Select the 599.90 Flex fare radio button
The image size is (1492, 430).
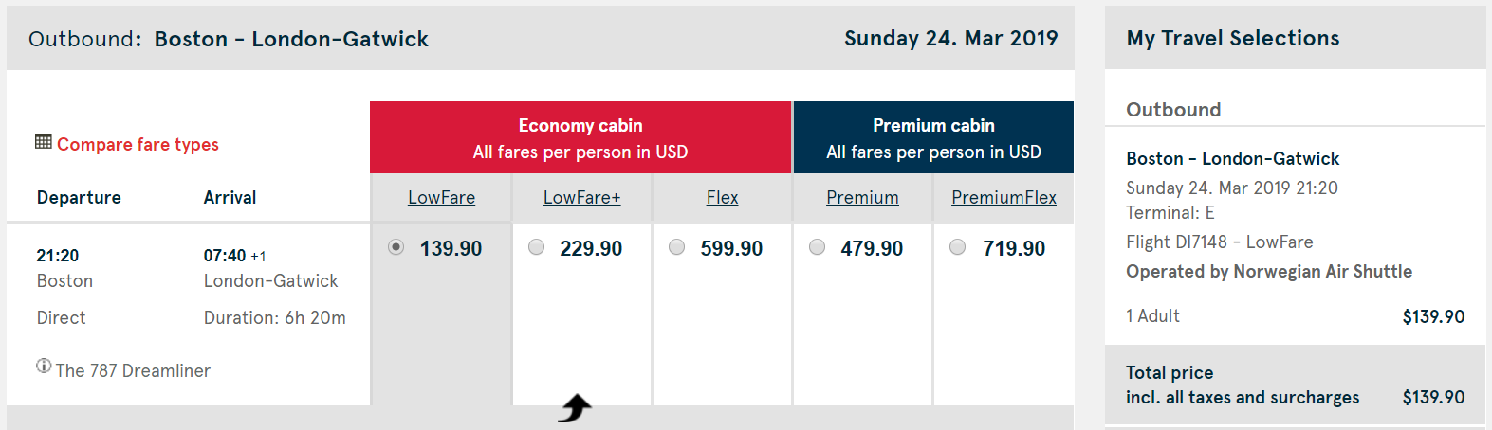[677, 248]
